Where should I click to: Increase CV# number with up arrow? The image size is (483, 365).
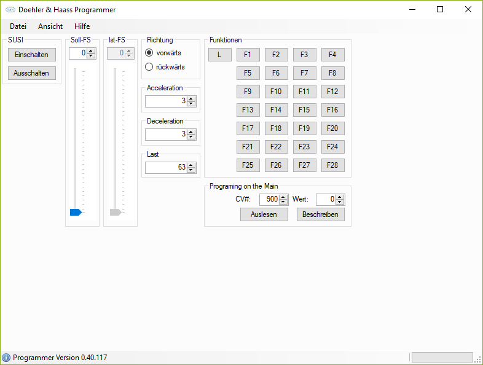click(283, 197)
